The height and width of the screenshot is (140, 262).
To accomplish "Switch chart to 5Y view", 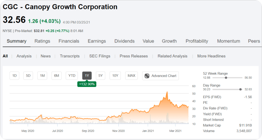I will (100, 76).
